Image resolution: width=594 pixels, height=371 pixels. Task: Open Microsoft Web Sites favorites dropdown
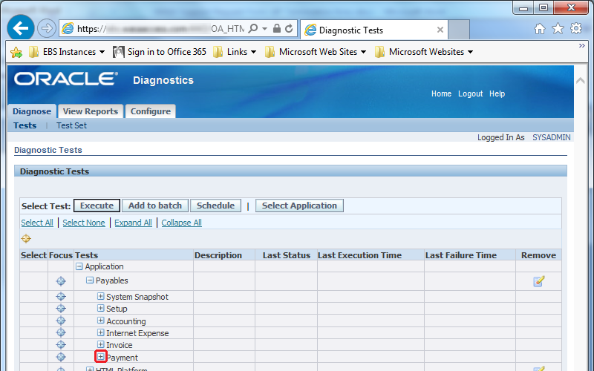point(316,52)
